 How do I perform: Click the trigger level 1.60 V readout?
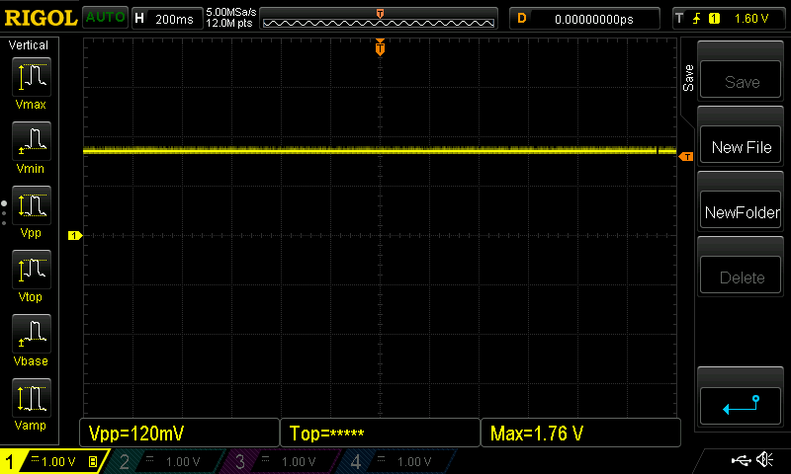click(x=751, y=19)
